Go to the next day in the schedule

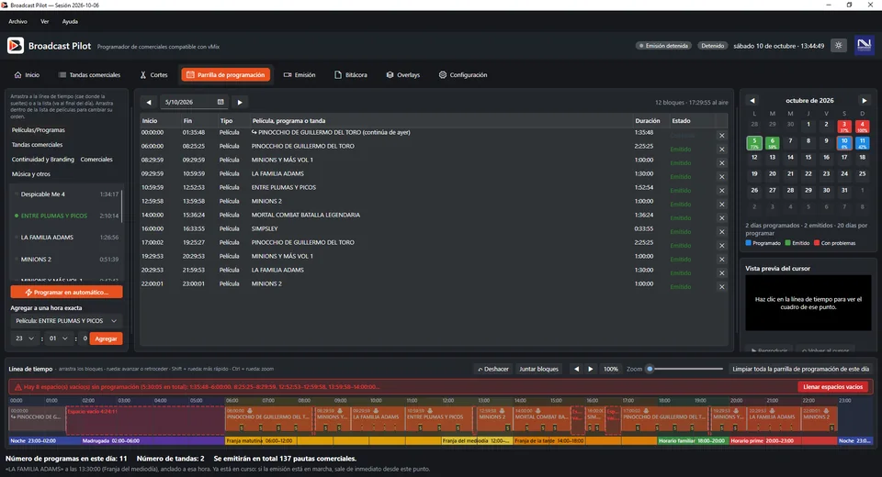tap(240, 102)
